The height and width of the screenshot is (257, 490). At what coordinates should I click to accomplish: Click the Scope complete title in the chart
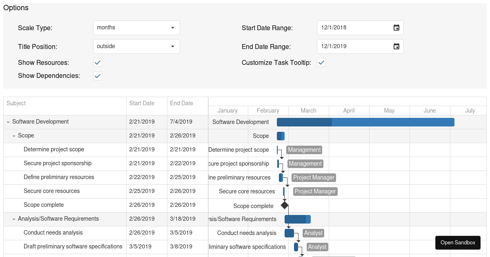pyautogui.click(x=254, y=206)
